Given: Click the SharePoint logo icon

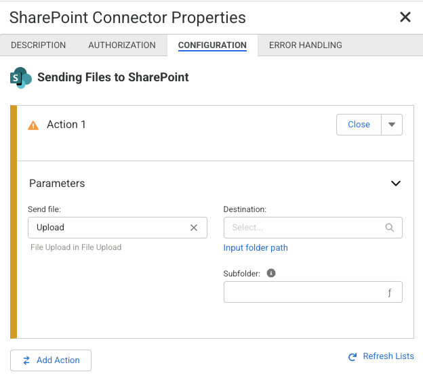Looking at the screenshot, I should (x=21, y=78).
